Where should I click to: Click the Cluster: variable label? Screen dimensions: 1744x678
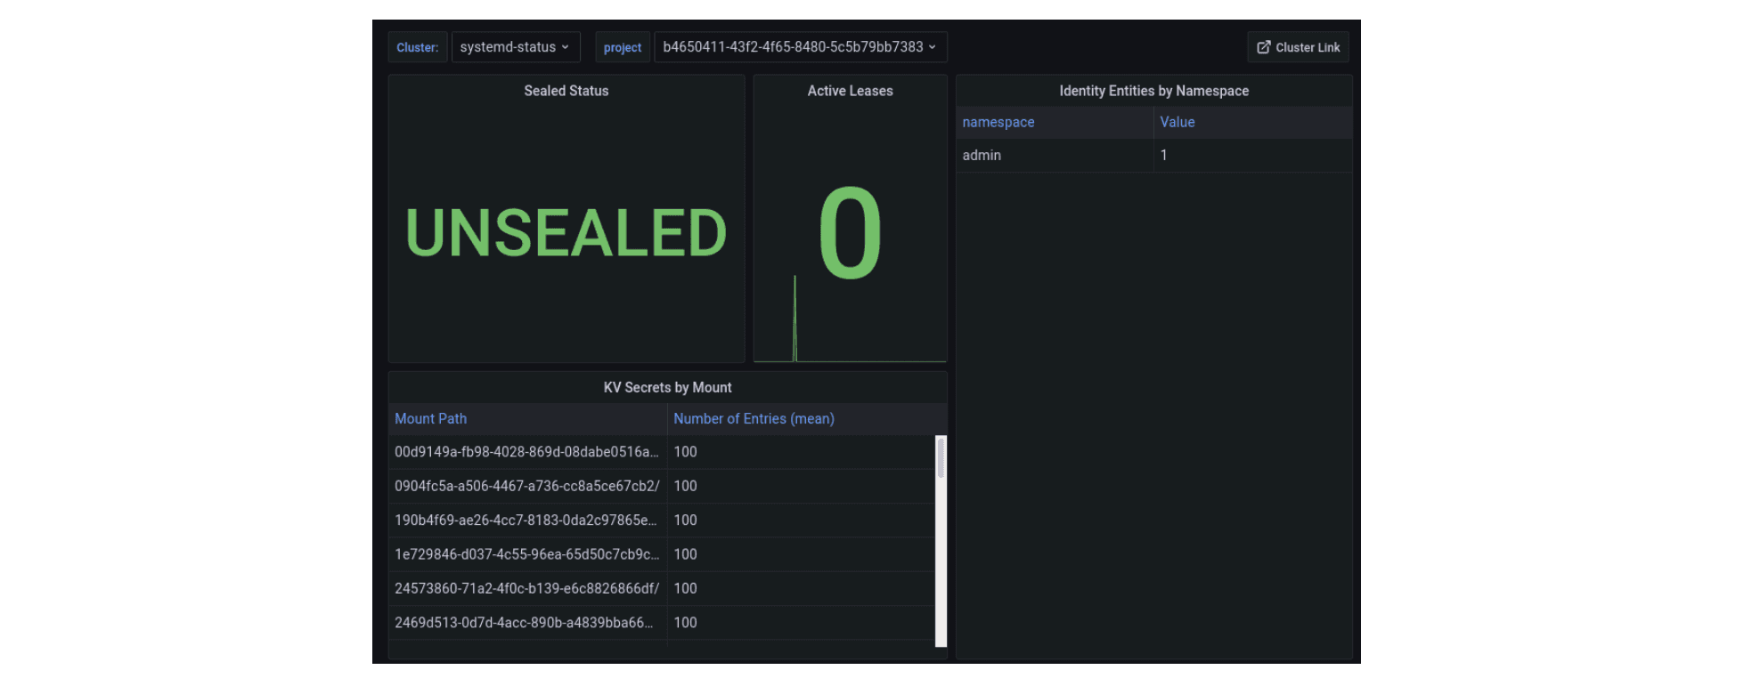click(x=417, y=48)
